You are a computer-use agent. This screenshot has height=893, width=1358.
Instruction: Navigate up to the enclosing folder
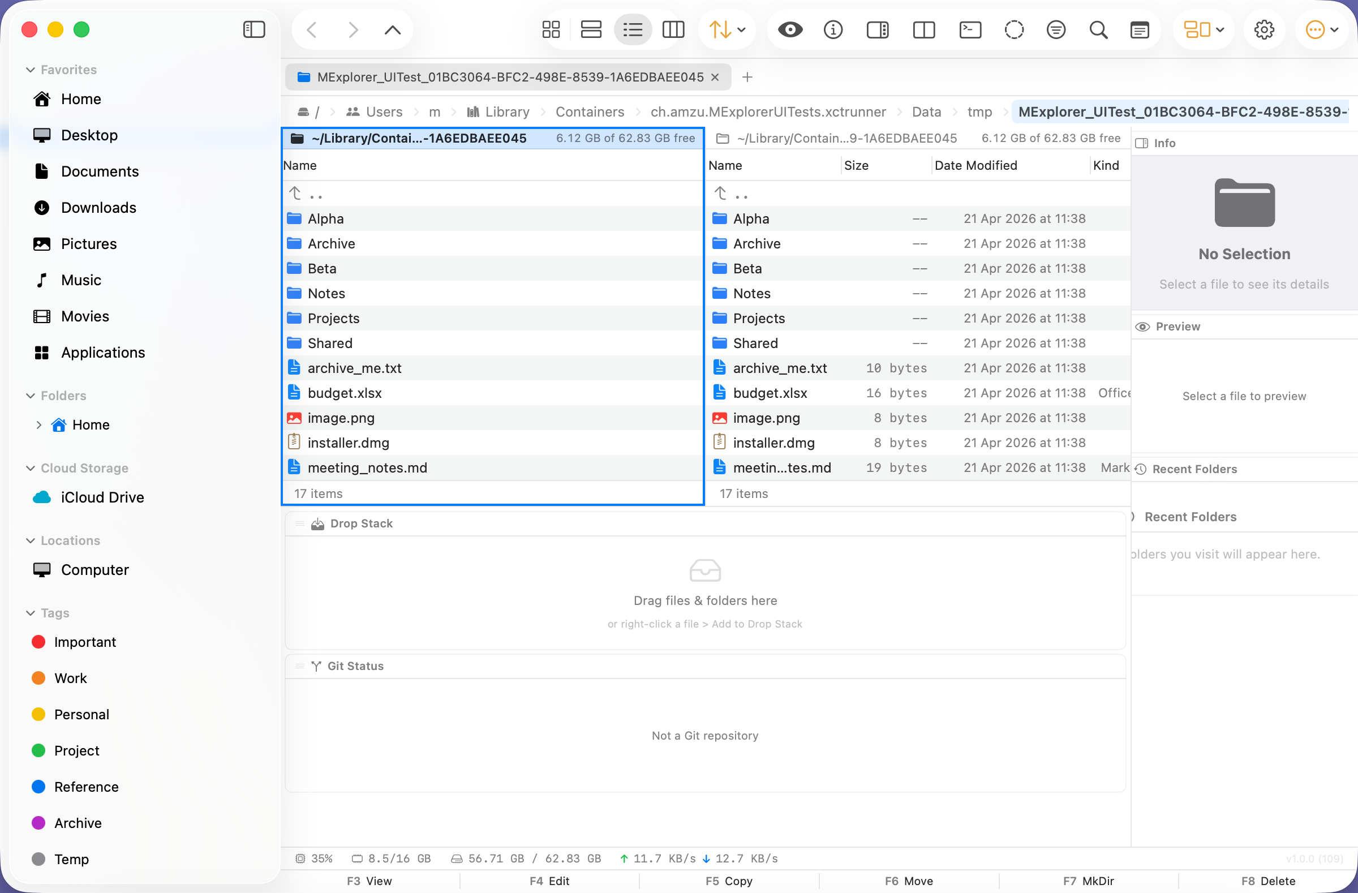tap(393, 29)
